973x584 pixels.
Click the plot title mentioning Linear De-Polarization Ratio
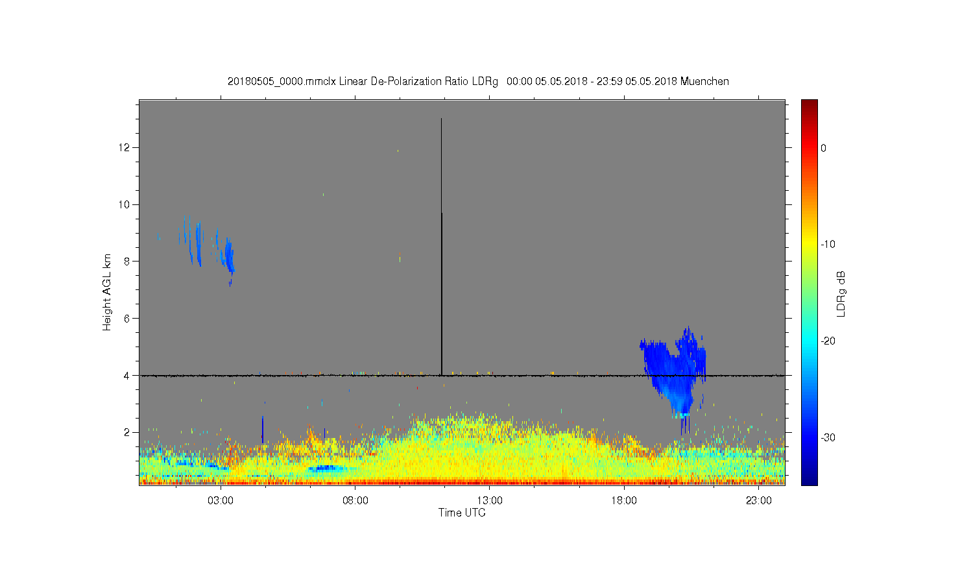point(478,82)
